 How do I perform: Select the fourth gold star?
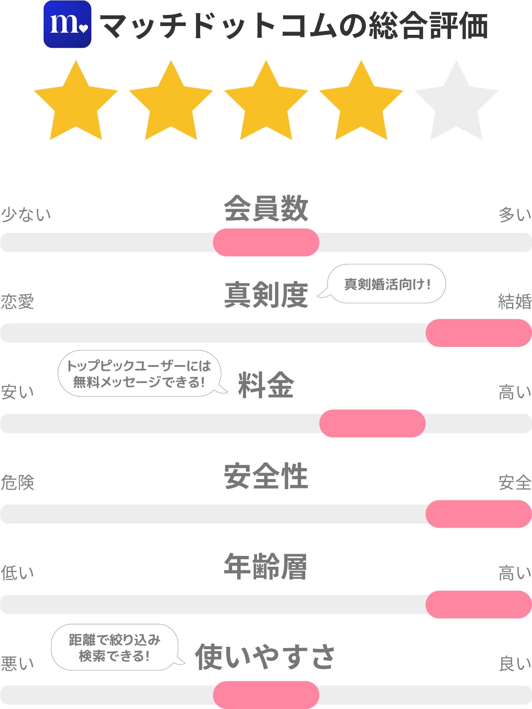(x=361, y=101)
